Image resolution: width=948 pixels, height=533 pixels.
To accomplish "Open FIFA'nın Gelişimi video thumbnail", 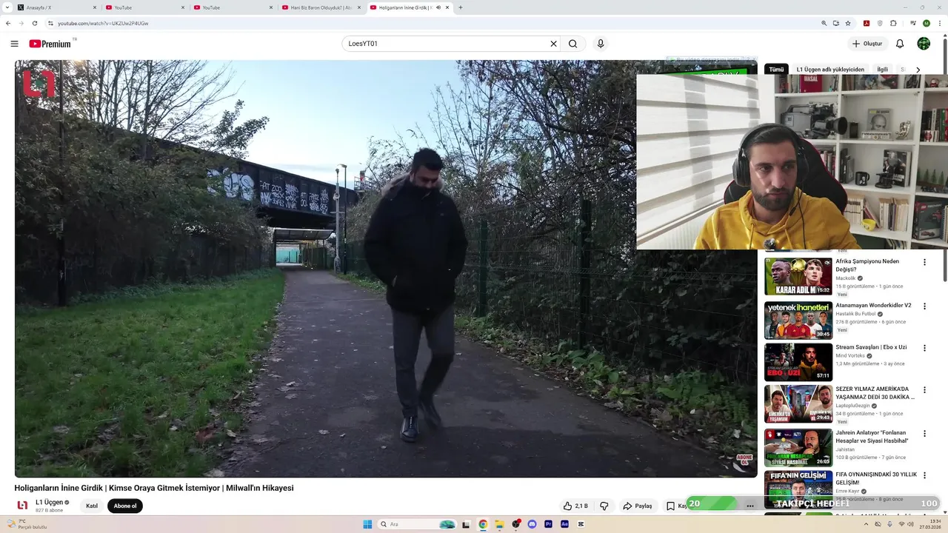I will [798, 489].
